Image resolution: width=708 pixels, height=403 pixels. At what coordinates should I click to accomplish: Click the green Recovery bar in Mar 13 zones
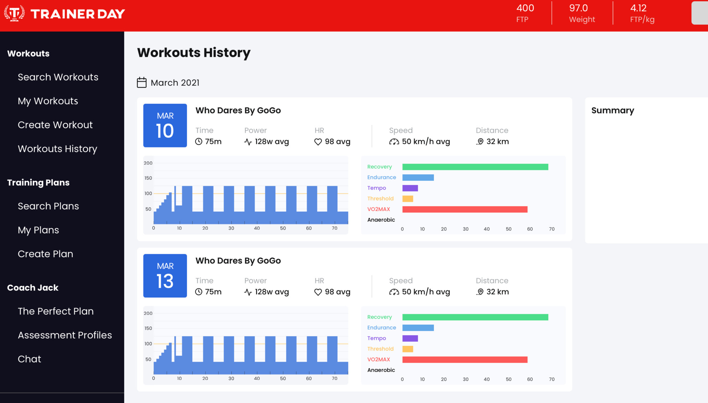475,317
